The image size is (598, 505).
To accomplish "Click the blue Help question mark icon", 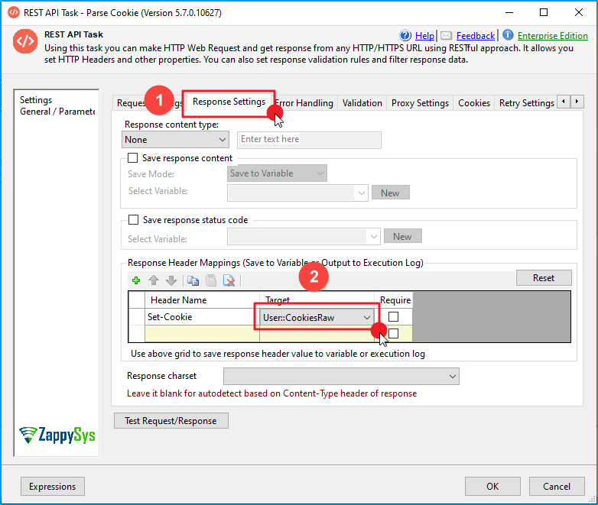I will click(405, 35).
